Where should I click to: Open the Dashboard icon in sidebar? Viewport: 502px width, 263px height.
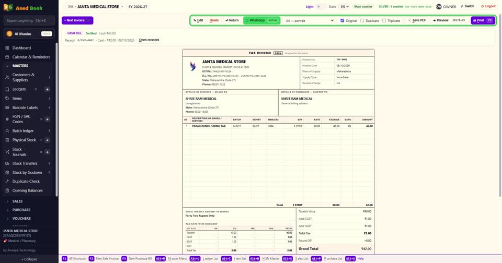7,48
